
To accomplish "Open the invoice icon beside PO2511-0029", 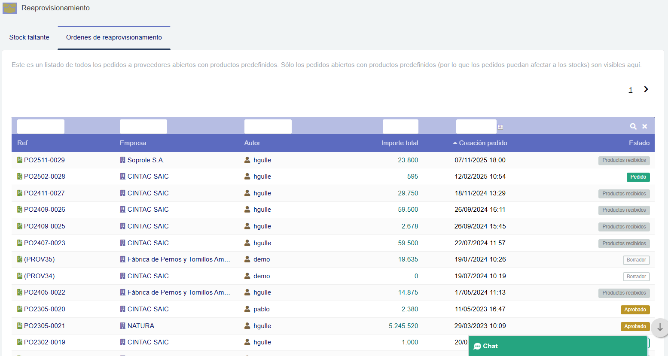I will tap(19, 160).
